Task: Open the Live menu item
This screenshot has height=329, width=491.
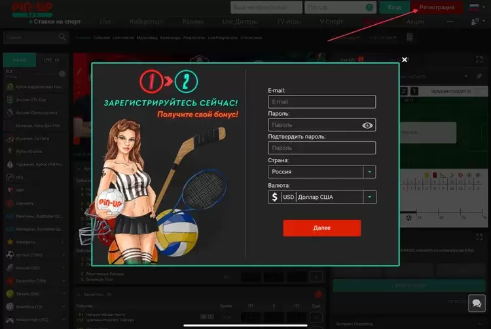Action: tap(105, 22)
